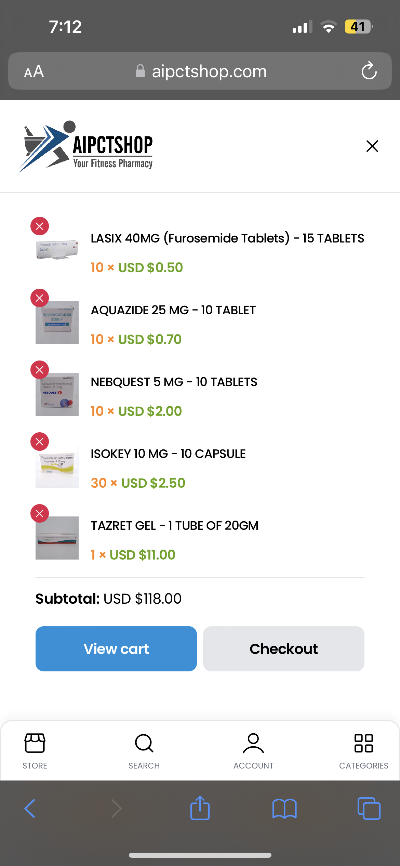Open the AA reader text menu

(34, 71)
